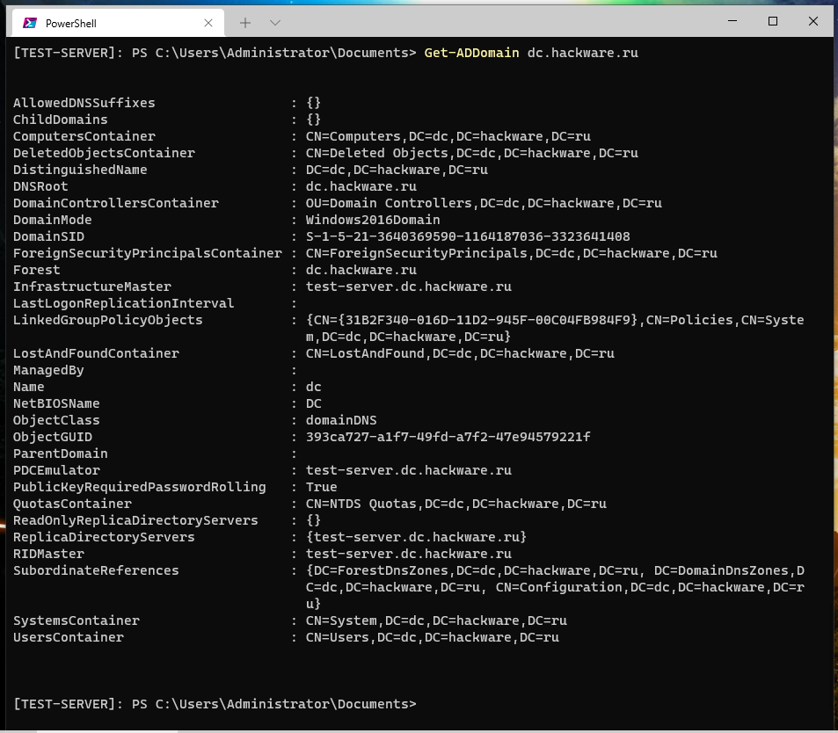The image size is (838, 733).
Task: Click the UsersContainer value
Action: pos(432,637)
